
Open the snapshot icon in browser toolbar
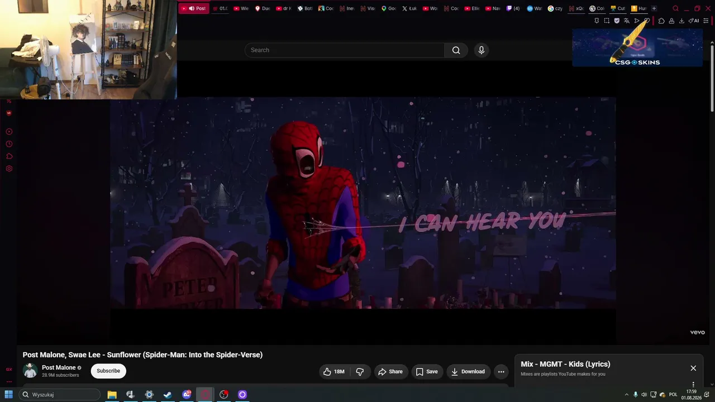(607, 21)
